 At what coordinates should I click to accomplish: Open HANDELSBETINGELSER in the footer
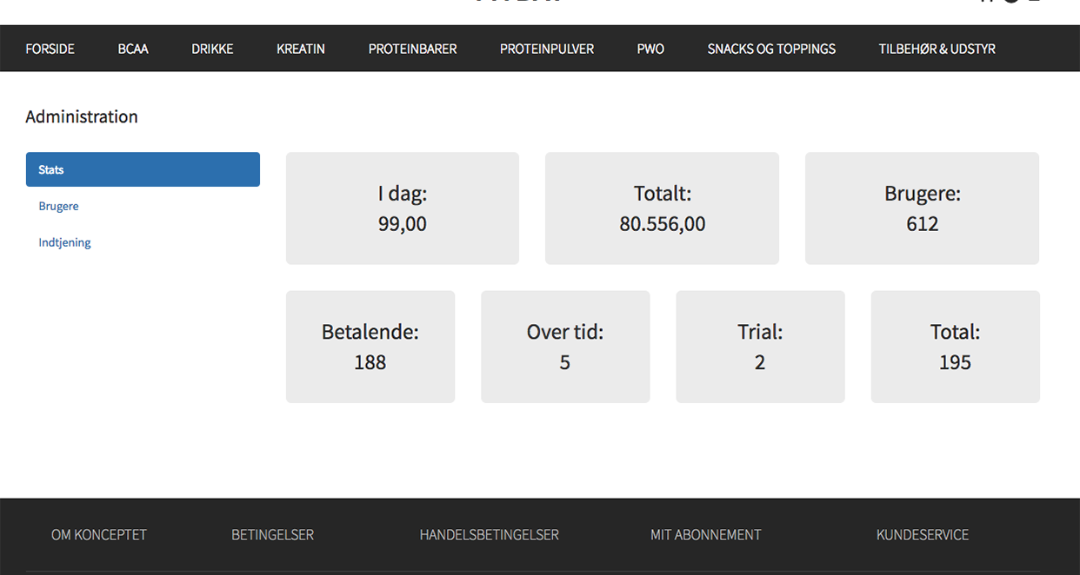(489, 535)
